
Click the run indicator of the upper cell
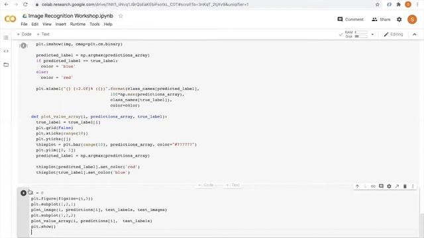pos(24,46)
